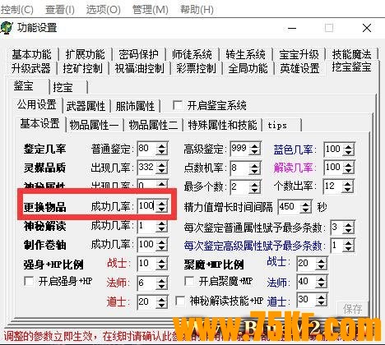Enable the 开启鉴宝系统 checkbox
This screenshot has width=385, height=345.
[178, 105]
